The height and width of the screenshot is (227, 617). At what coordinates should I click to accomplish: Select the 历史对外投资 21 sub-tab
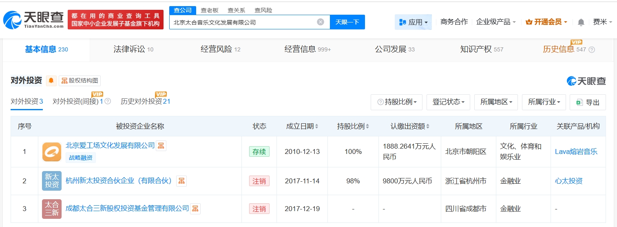(146, 101)
